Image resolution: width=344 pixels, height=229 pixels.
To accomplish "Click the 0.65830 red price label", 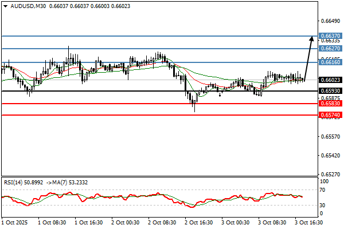I will point(330,104).
